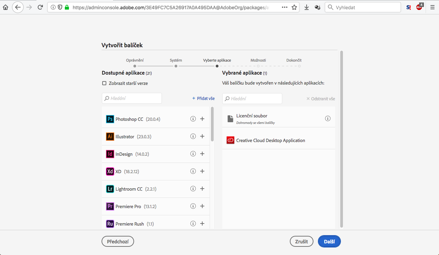The height and width of the screenshot is (255, 439).
Task: Click the dialog's right-side scrollbar
Action: 342,139
